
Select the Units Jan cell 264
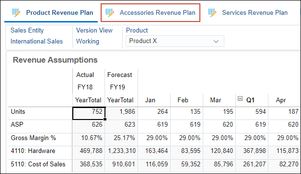tap(154, 113)
